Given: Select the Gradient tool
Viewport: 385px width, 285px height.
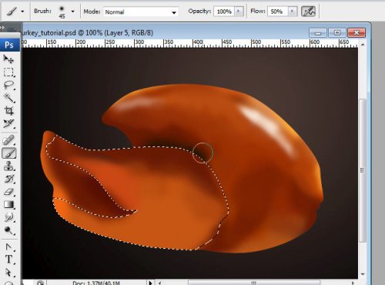Looking at the screenshot, I should click(8, 205).
